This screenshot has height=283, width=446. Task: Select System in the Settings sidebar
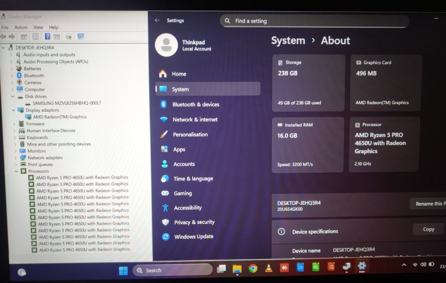[208, 89]
